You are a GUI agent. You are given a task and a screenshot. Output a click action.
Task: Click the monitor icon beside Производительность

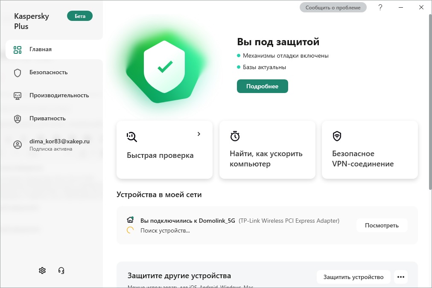click(18, 96)
